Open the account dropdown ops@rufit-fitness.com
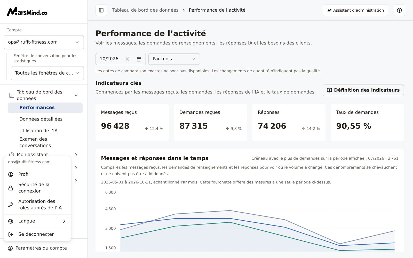The height and width of the screenshot is (258, 413). point(44,42)
